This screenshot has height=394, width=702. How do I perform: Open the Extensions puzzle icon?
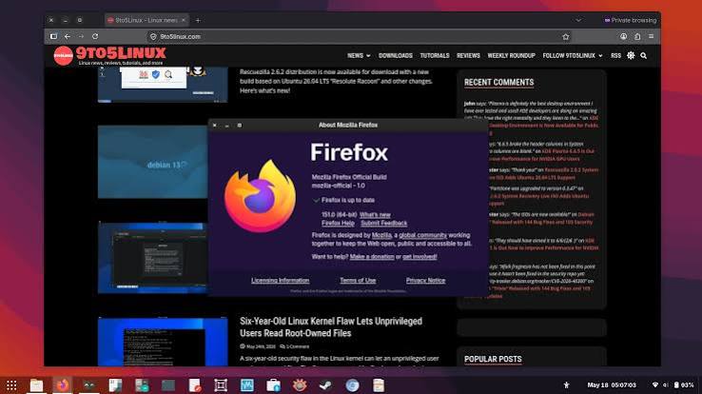click(x=637, y=36)
